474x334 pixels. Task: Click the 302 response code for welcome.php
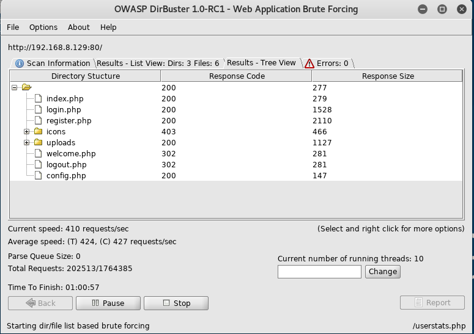(168, 154)
